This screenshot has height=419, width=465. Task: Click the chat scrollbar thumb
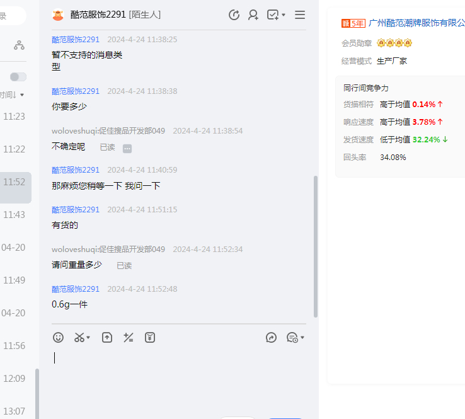[x=316, y=246]
